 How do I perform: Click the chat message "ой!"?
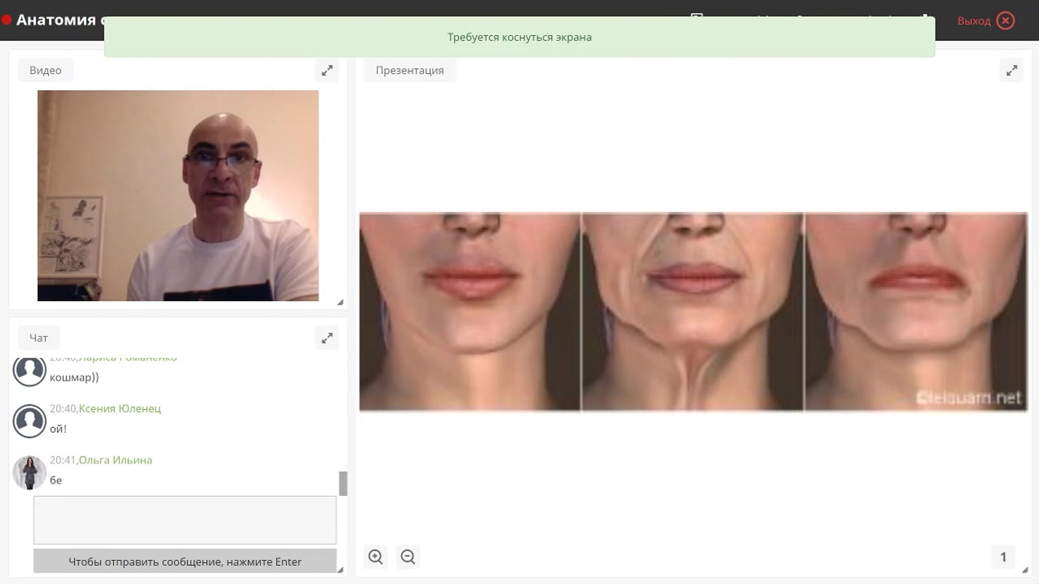58,429
